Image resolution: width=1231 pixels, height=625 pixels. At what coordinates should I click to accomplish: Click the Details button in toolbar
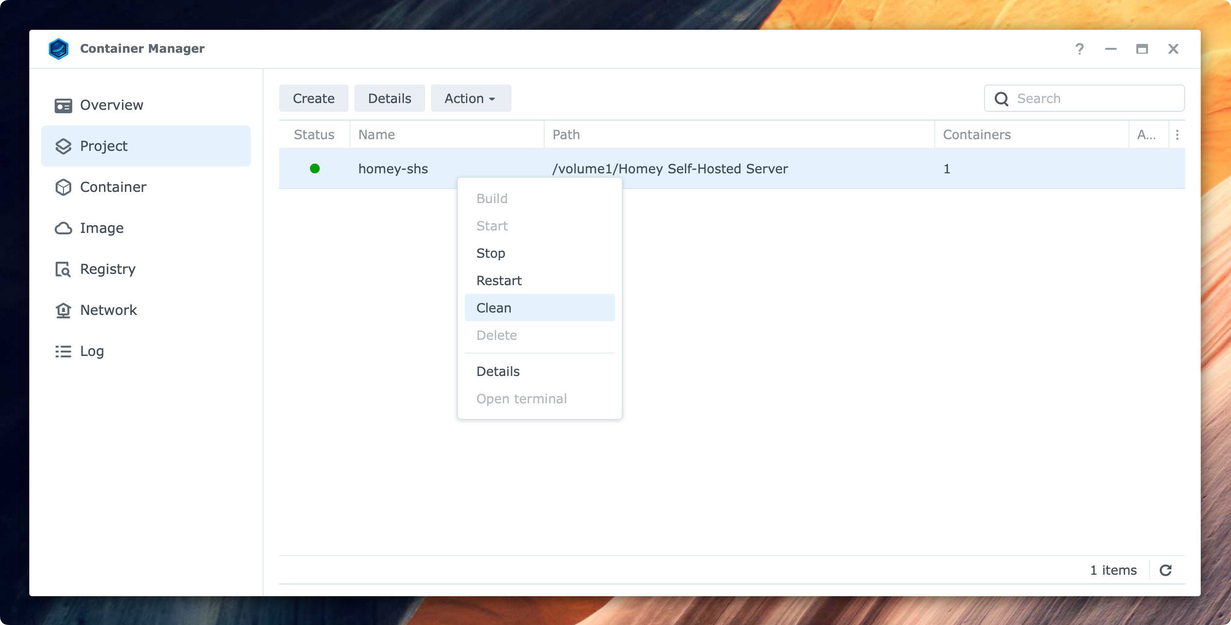tap(389, 98)
